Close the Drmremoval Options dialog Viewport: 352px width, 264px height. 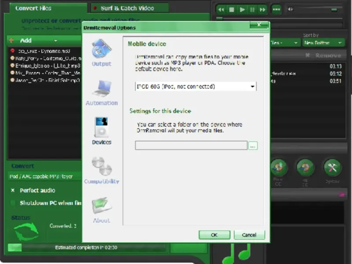259,25
